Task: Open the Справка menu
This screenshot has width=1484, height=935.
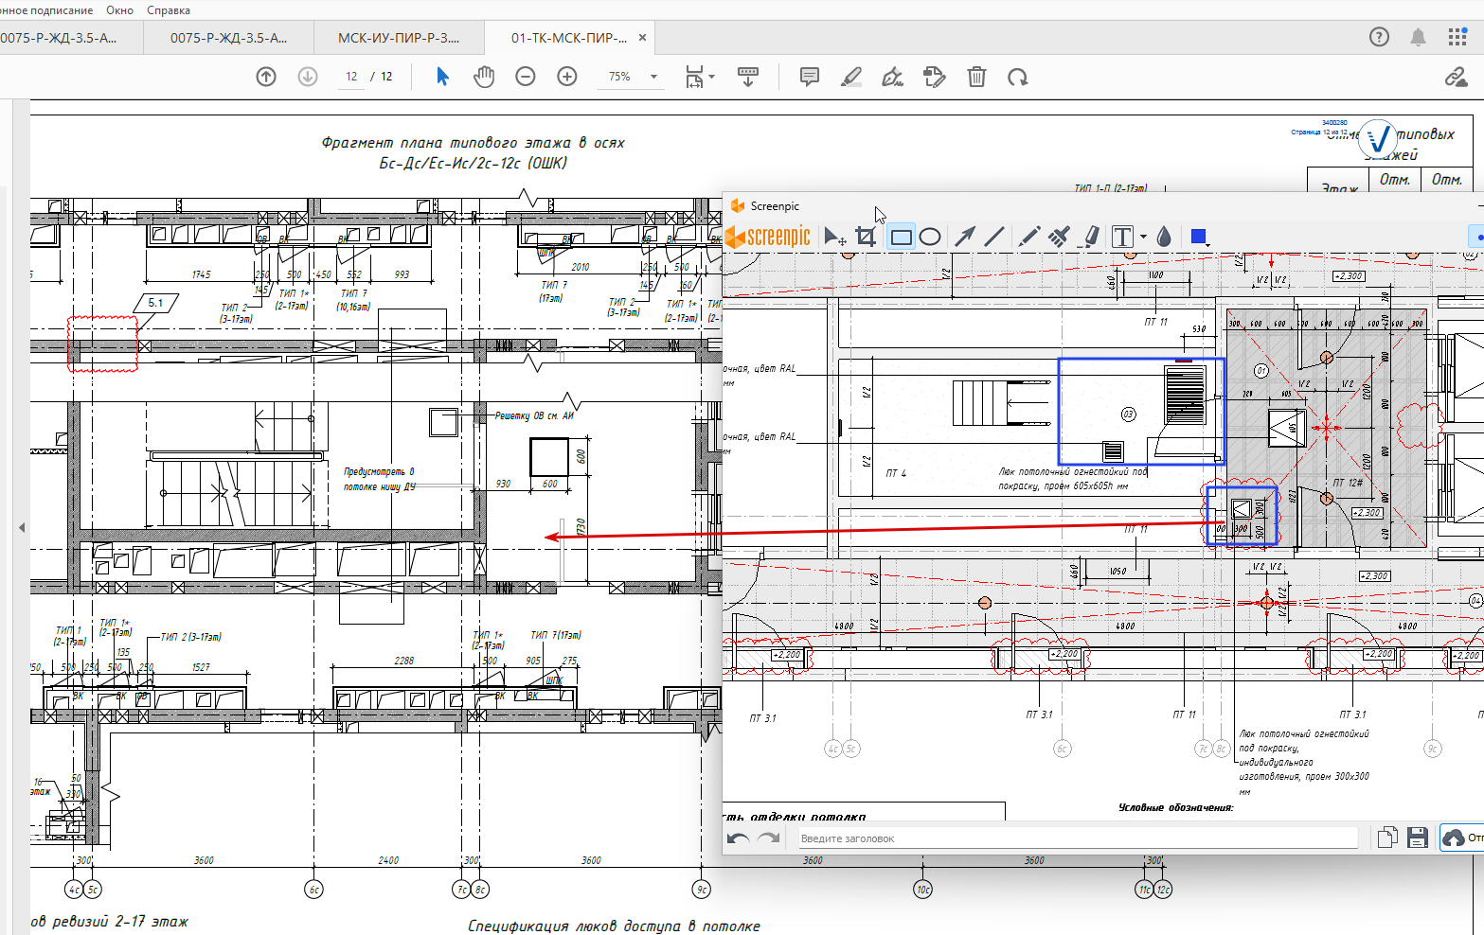Action: (169, 10)
